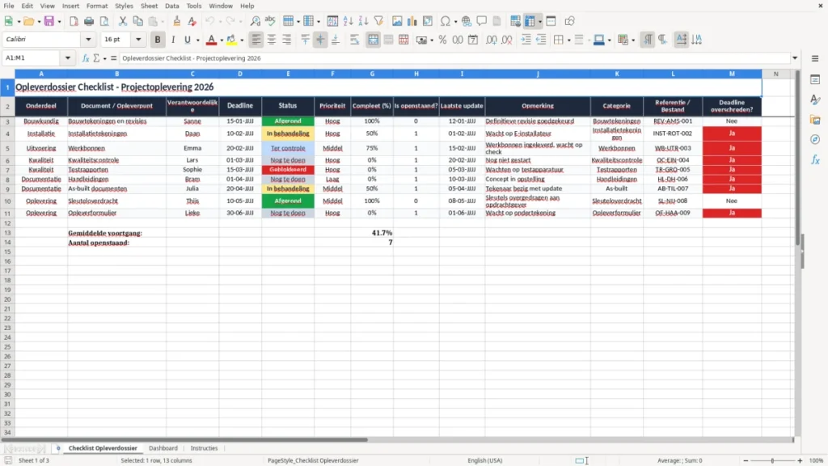Open Find and Replace

(x=255, y=21)
